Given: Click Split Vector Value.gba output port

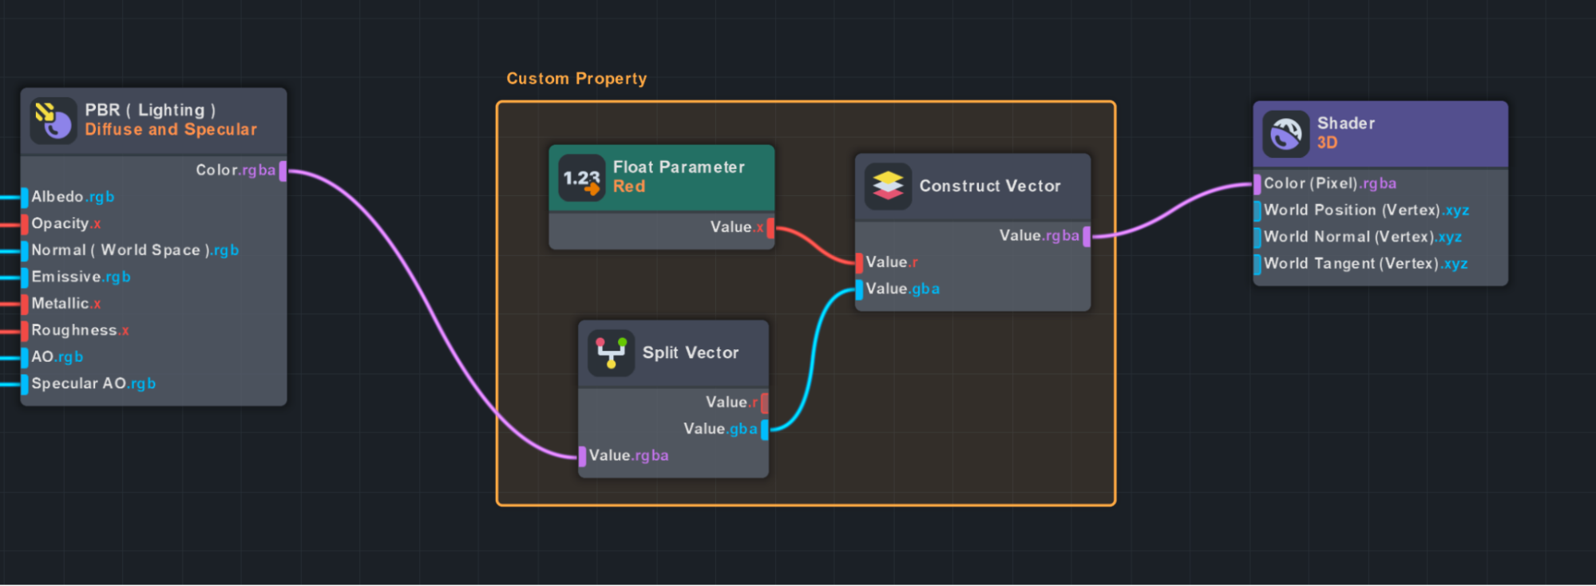Looking at the screenshot, I should pyautogui.click(x=764, y=430).
